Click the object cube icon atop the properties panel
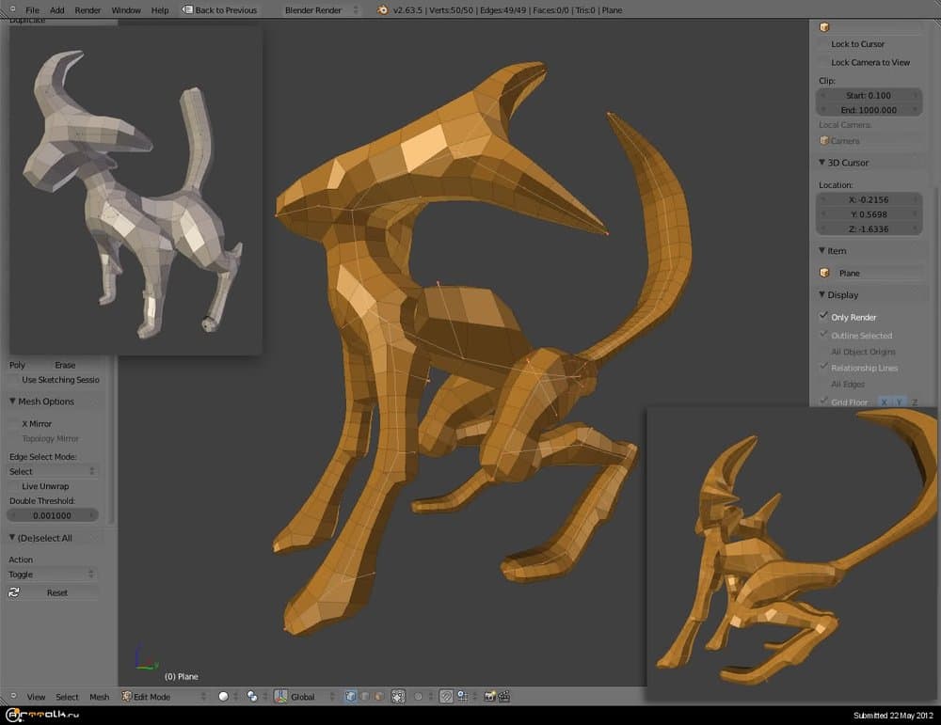 [x=824, y=27]
